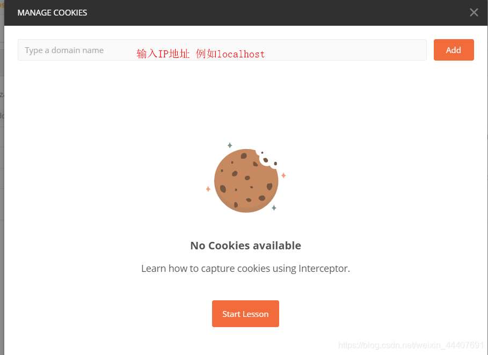Close the Manage Cookies dialog
Image resolution: width=488 pixels, height=355 pixels.
coord(474,12)
